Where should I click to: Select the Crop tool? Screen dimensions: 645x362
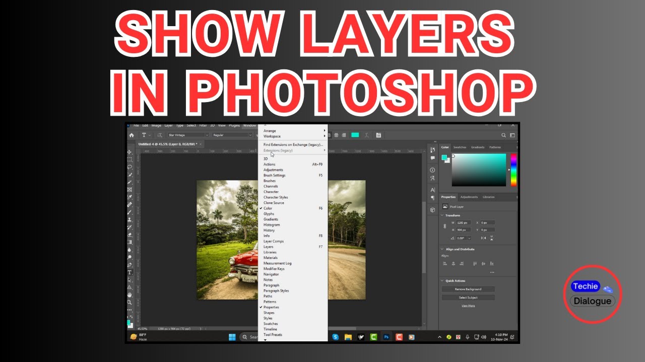point(130,182)
